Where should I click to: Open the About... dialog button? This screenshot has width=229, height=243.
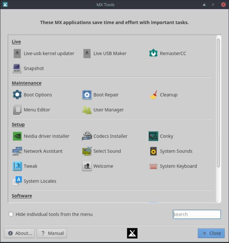point(19,233)
